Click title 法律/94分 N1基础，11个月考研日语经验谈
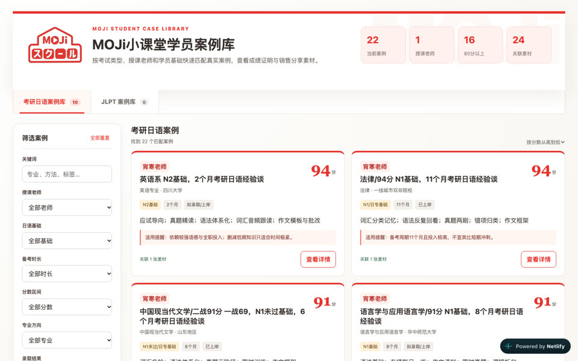The width and height of the screenshot is (578, 361). (x=429, y=179)
